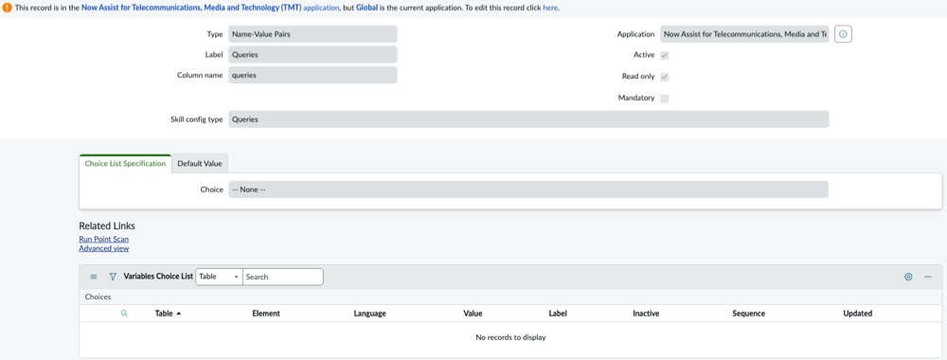Click the funnel filter icon
Viewport: 947px width, 360px height.
[x=113, y=277]
